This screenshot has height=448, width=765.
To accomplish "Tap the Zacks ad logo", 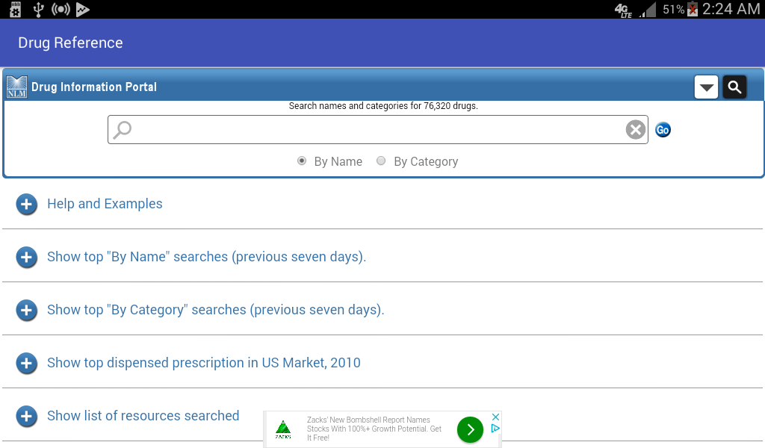I will 283,429.
